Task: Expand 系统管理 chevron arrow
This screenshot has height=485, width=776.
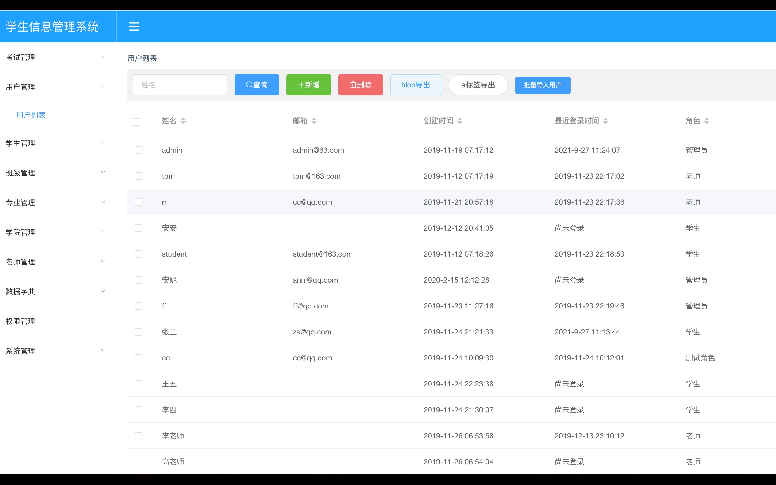Action: coord(103,351)
